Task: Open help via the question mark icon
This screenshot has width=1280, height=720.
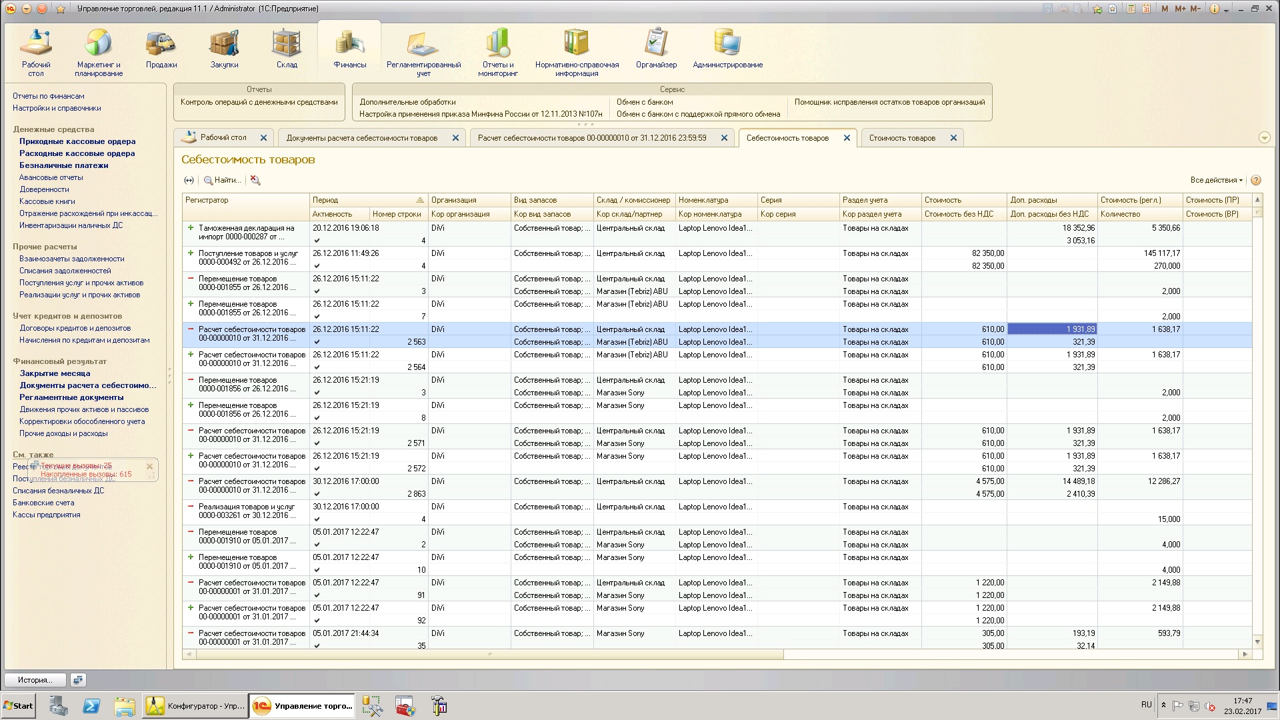Action: pos(1256,180)
